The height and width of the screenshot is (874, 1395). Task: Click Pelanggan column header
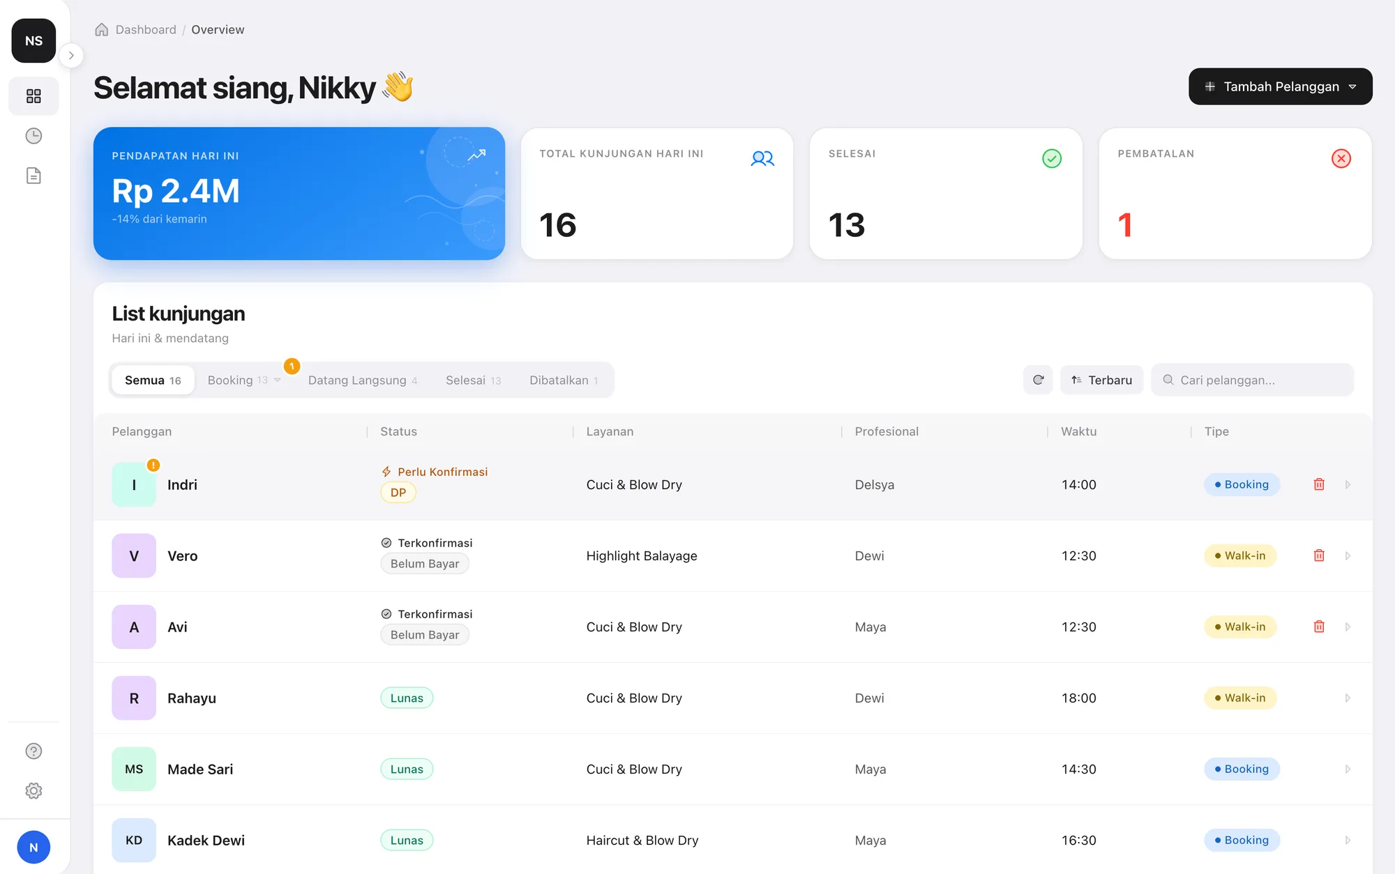click(142, 431)
